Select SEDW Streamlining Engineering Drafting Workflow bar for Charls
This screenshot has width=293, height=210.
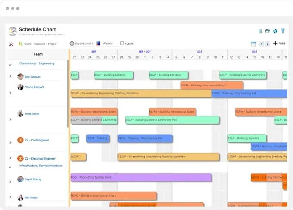pos(141,93)
